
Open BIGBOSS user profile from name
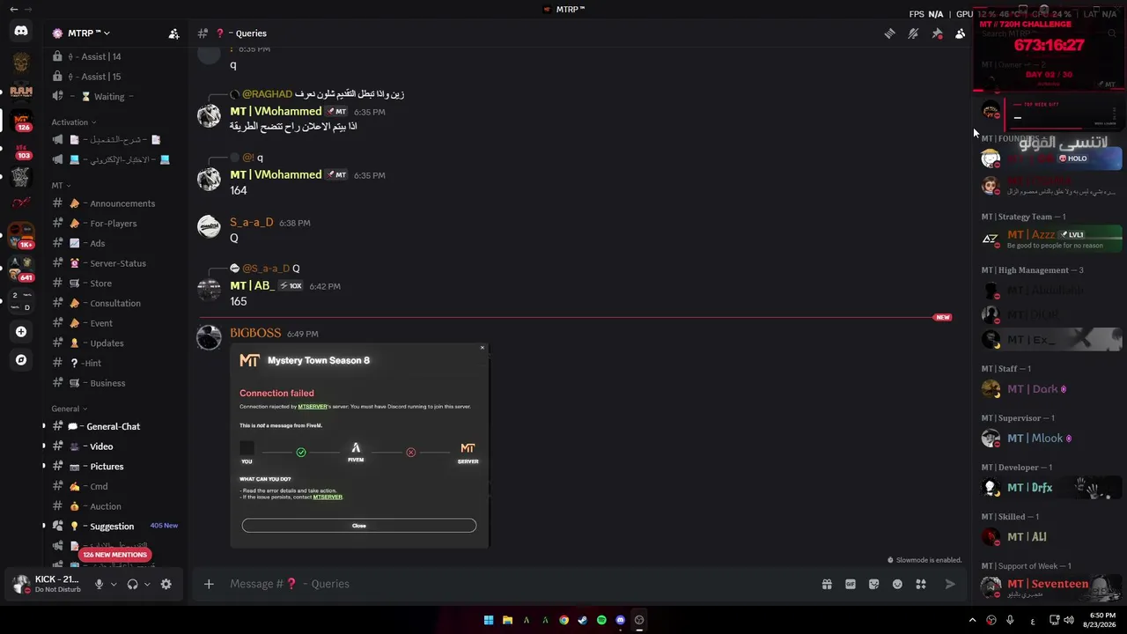coord(255,333)
